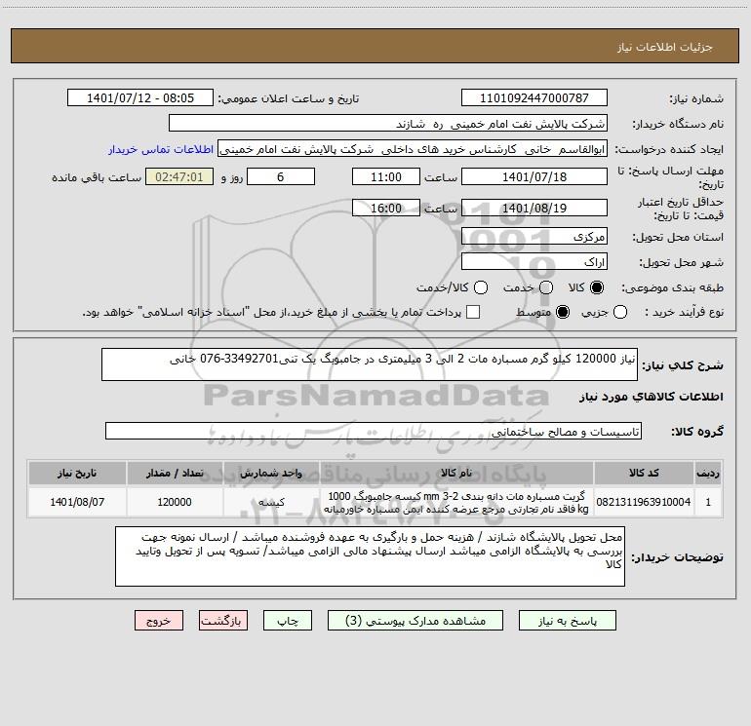Select the کالا/خدمت radio button
This screenshot has height=726, width=751.
481,287
